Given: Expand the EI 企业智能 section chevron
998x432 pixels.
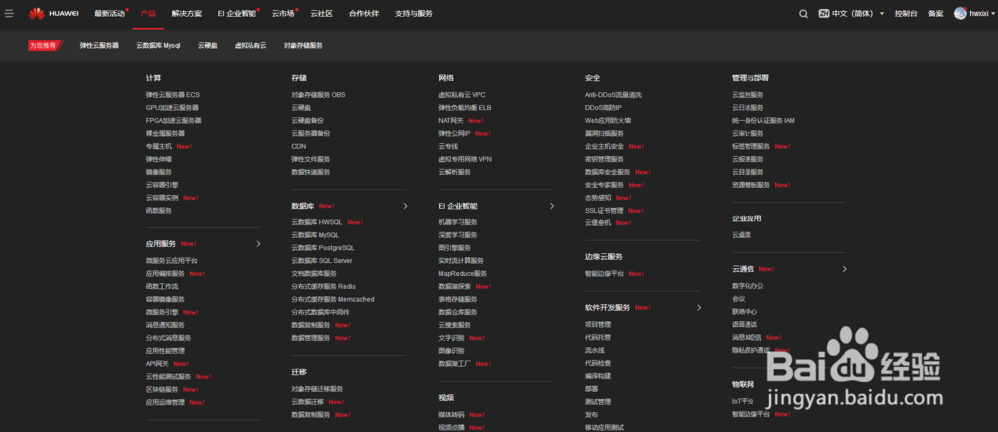Looking at the screenshot, I should (552, 206).
